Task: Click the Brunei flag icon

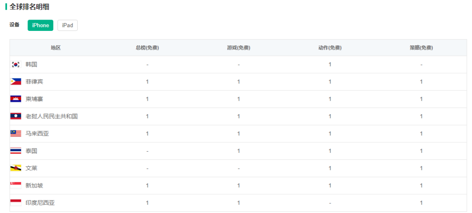Action: 16,168
